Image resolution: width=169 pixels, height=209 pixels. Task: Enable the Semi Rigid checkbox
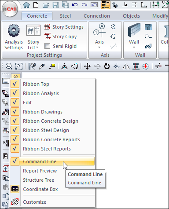47,46
